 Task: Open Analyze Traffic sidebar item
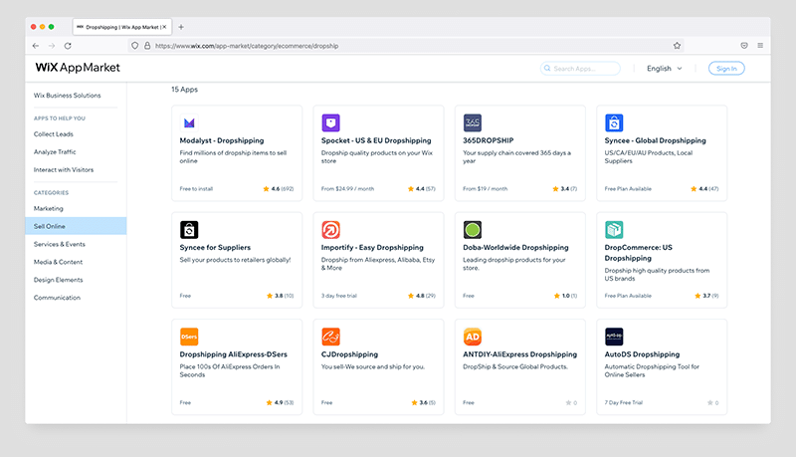coord(55,151)
